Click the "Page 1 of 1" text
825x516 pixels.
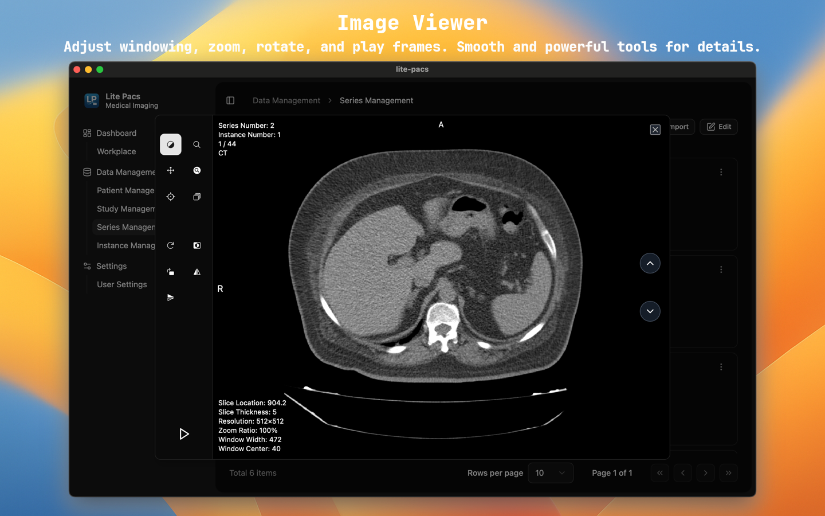(612, 473)
